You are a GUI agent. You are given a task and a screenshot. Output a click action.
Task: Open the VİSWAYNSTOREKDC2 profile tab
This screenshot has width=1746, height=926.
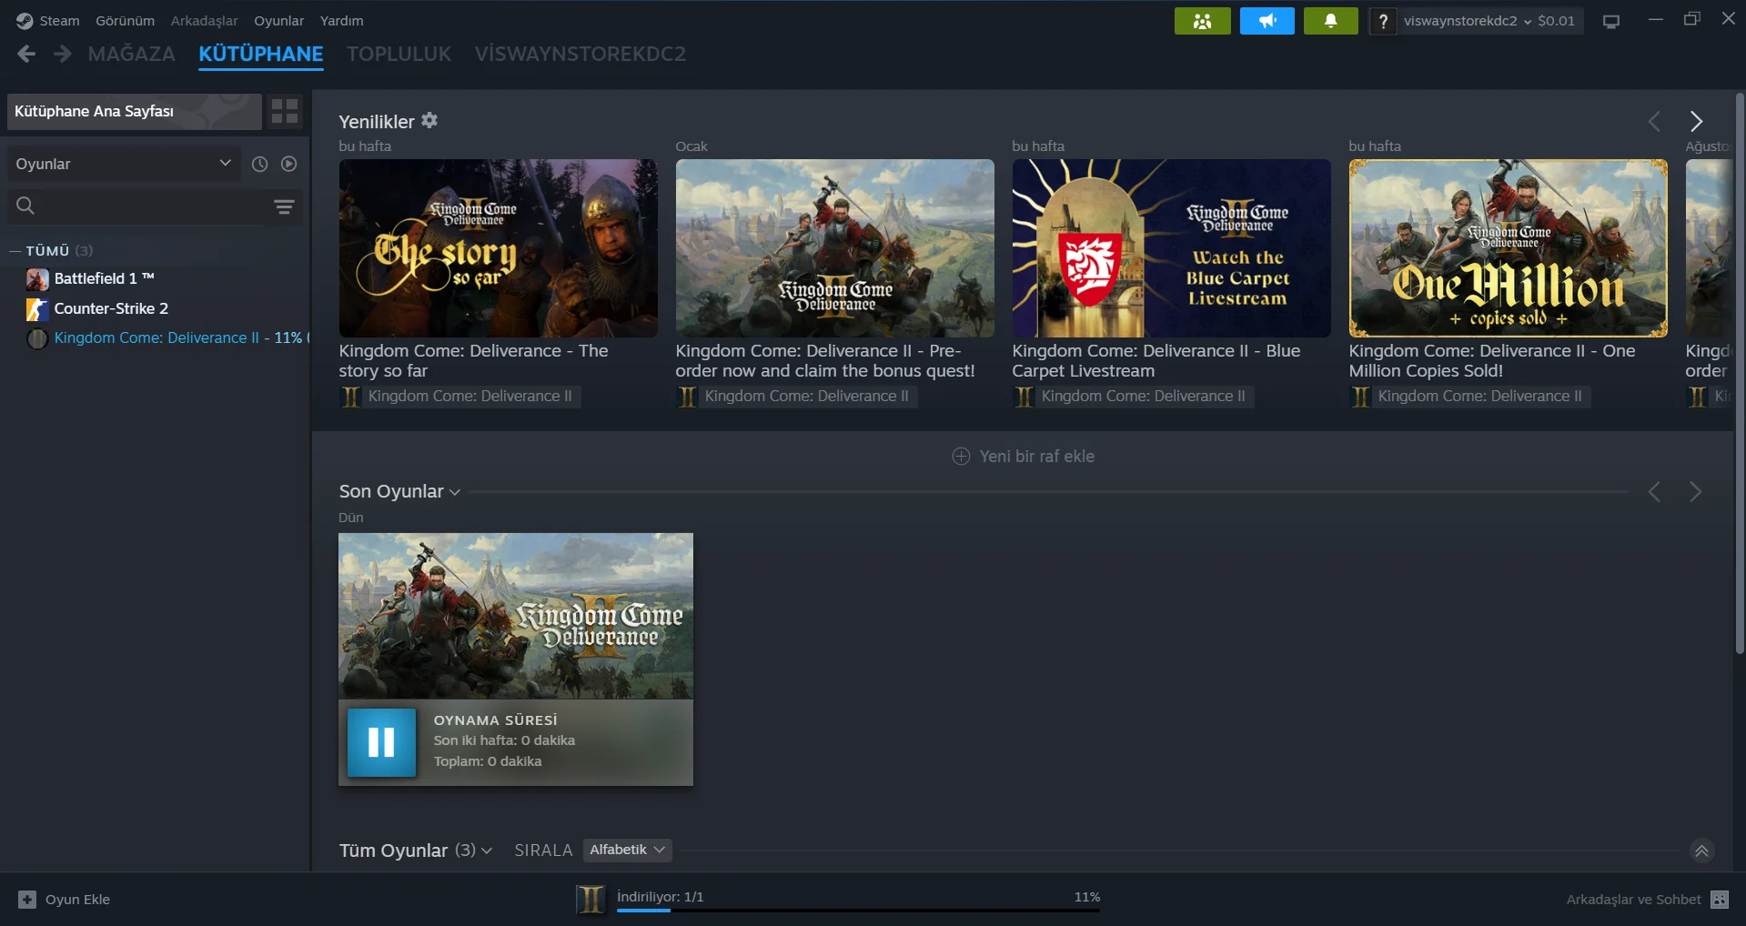pyautogui.click(x=580, y=55)
